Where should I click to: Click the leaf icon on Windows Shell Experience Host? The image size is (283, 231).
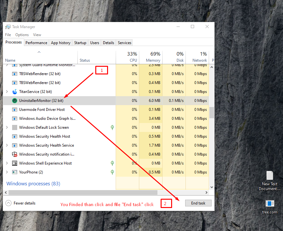112,163
